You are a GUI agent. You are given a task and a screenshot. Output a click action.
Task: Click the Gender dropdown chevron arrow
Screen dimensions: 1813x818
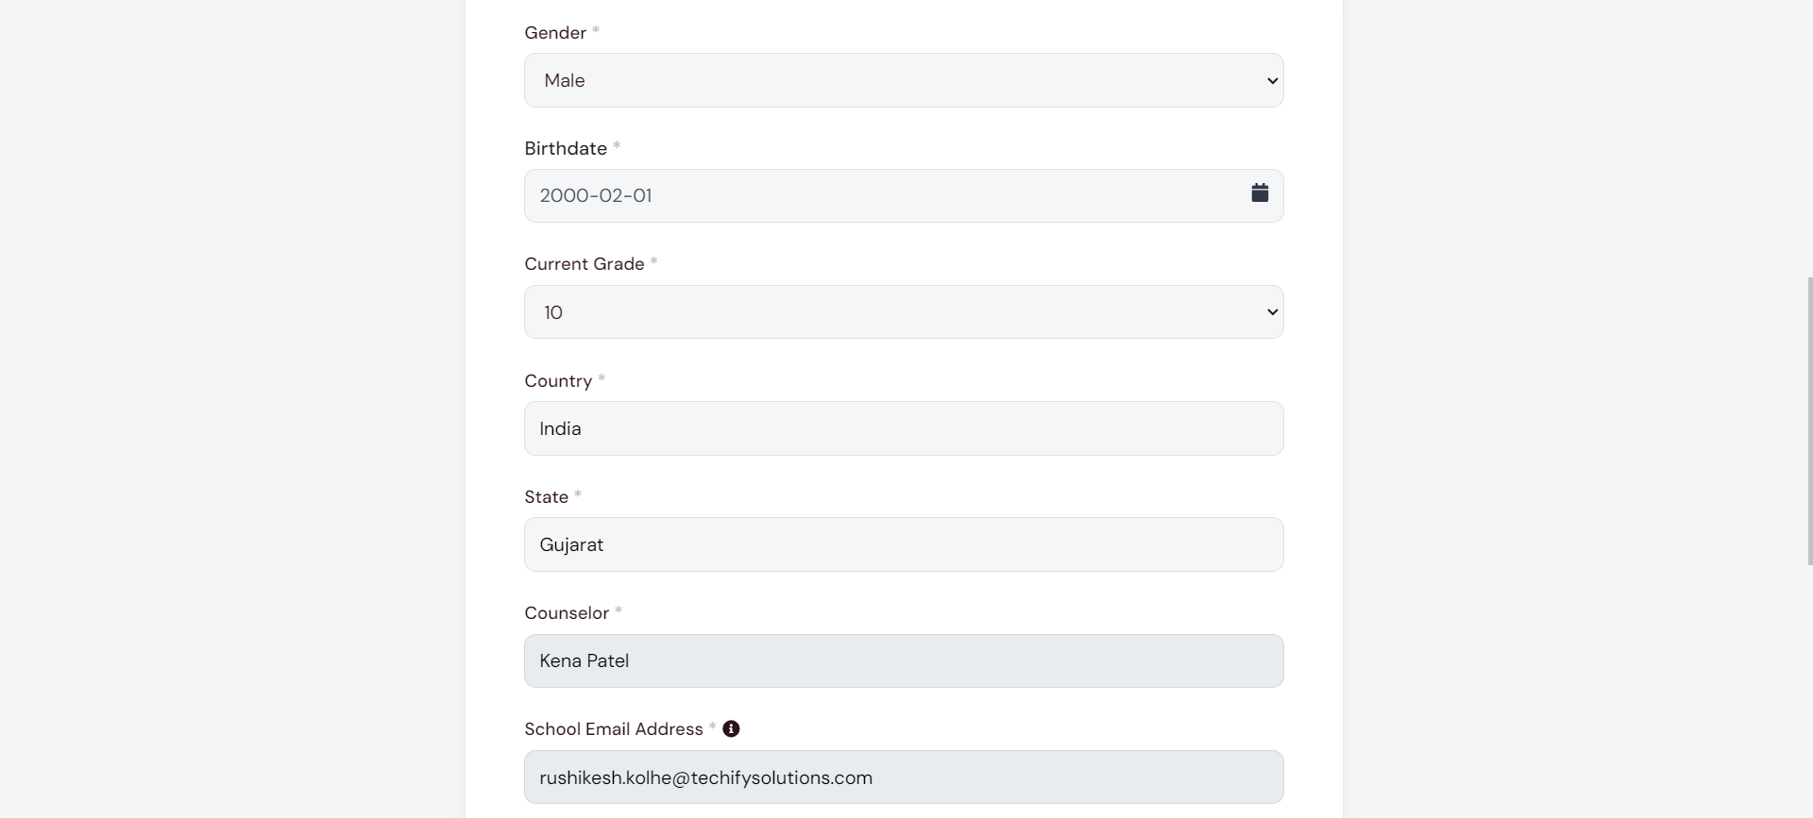pos(1272,80)
